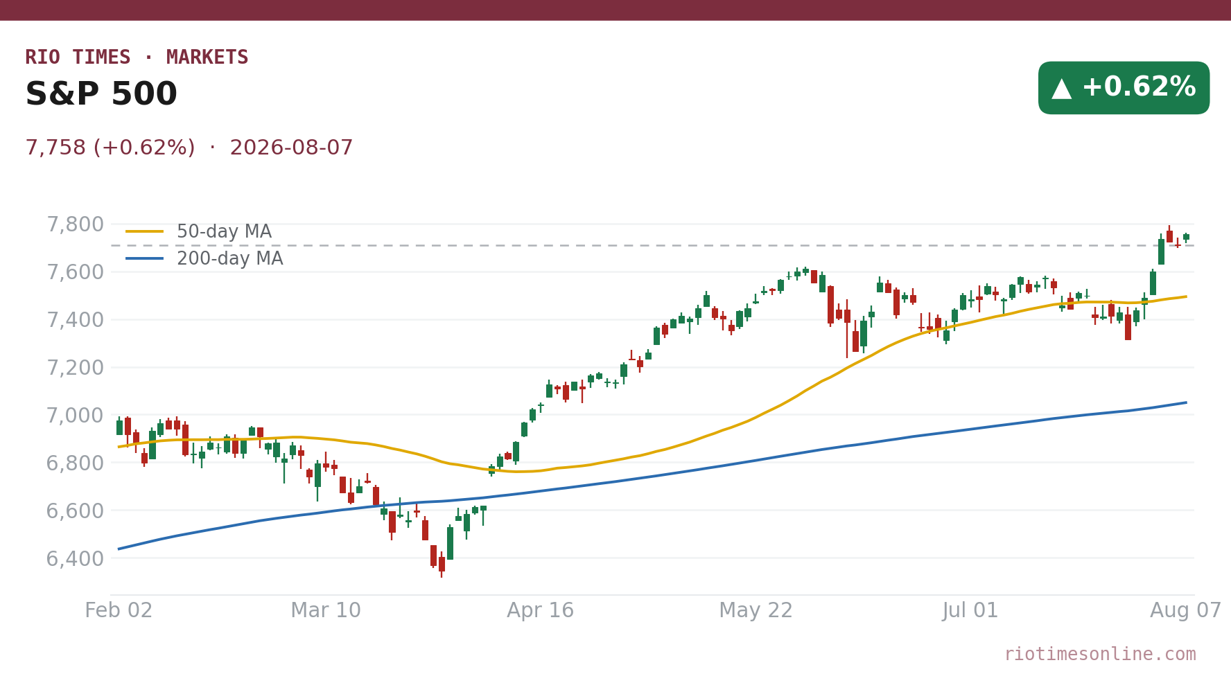Click the Aug 07 x-axis date label
Viewport: 1231px width, 692px height.
coord(1186,611)
